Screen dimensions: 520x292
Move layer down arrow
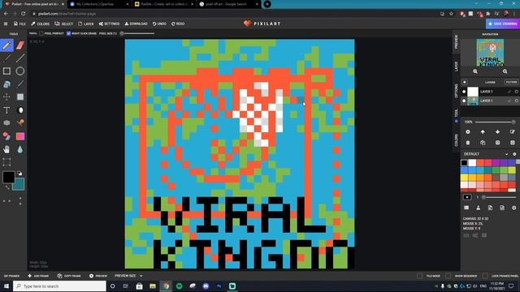(x=497, y=131)
